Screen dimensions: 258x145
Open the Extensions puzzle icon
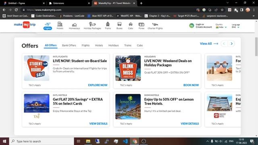pyautogui.click(x=235, y=10)
